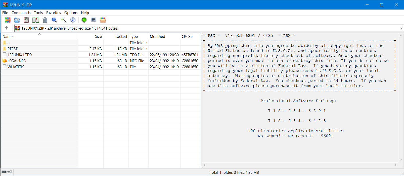Click the 22/06/1991 20:30 modified date

coord(164,55)
